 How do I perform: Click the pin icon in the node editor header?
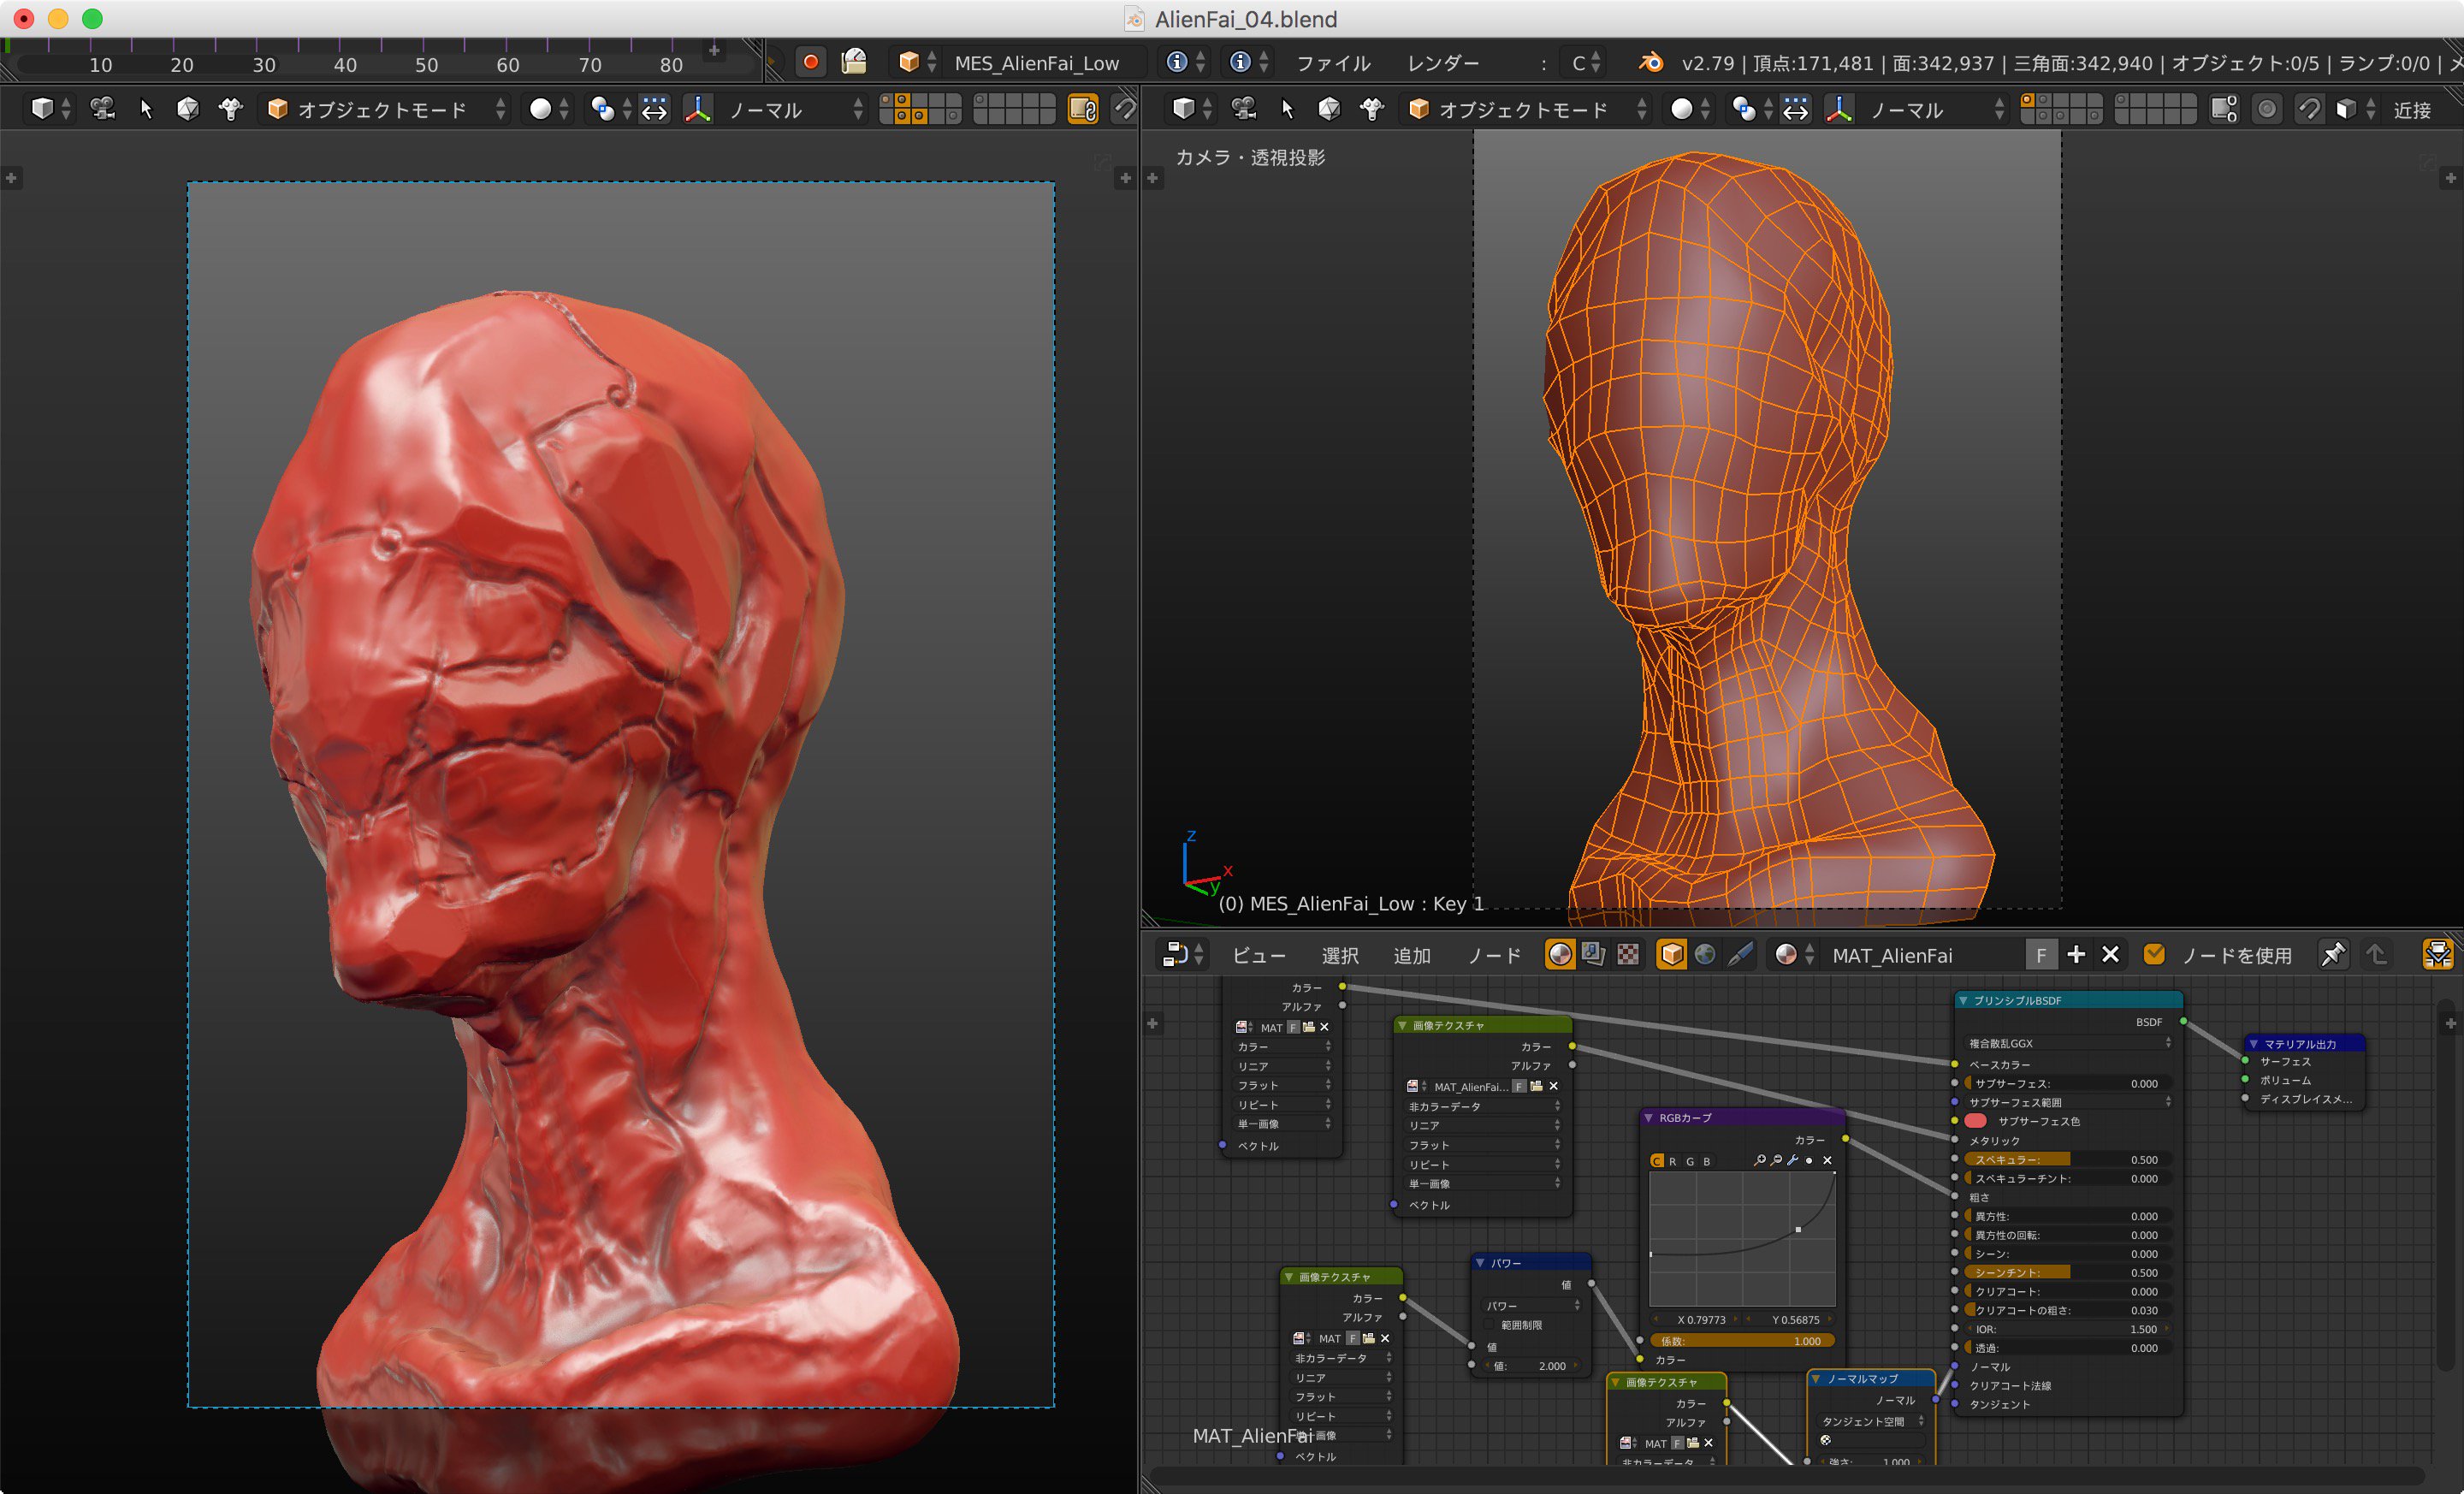pos(2333,954)
